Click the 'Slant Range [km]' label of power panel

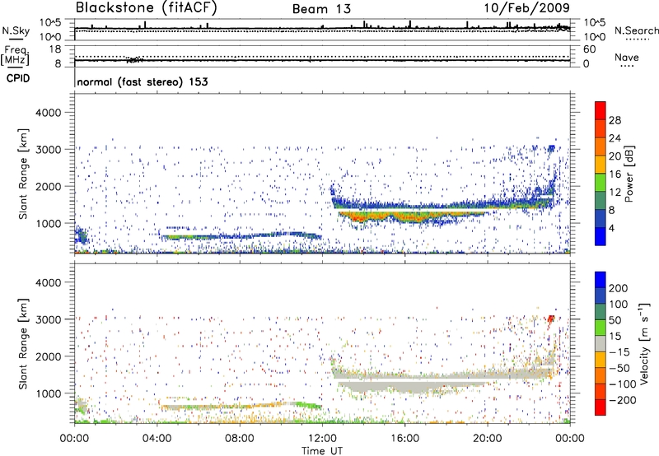point(23,174)
